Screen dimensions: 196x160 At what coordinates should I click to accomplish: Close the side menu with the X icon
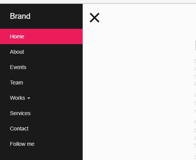tap(95, 18)
